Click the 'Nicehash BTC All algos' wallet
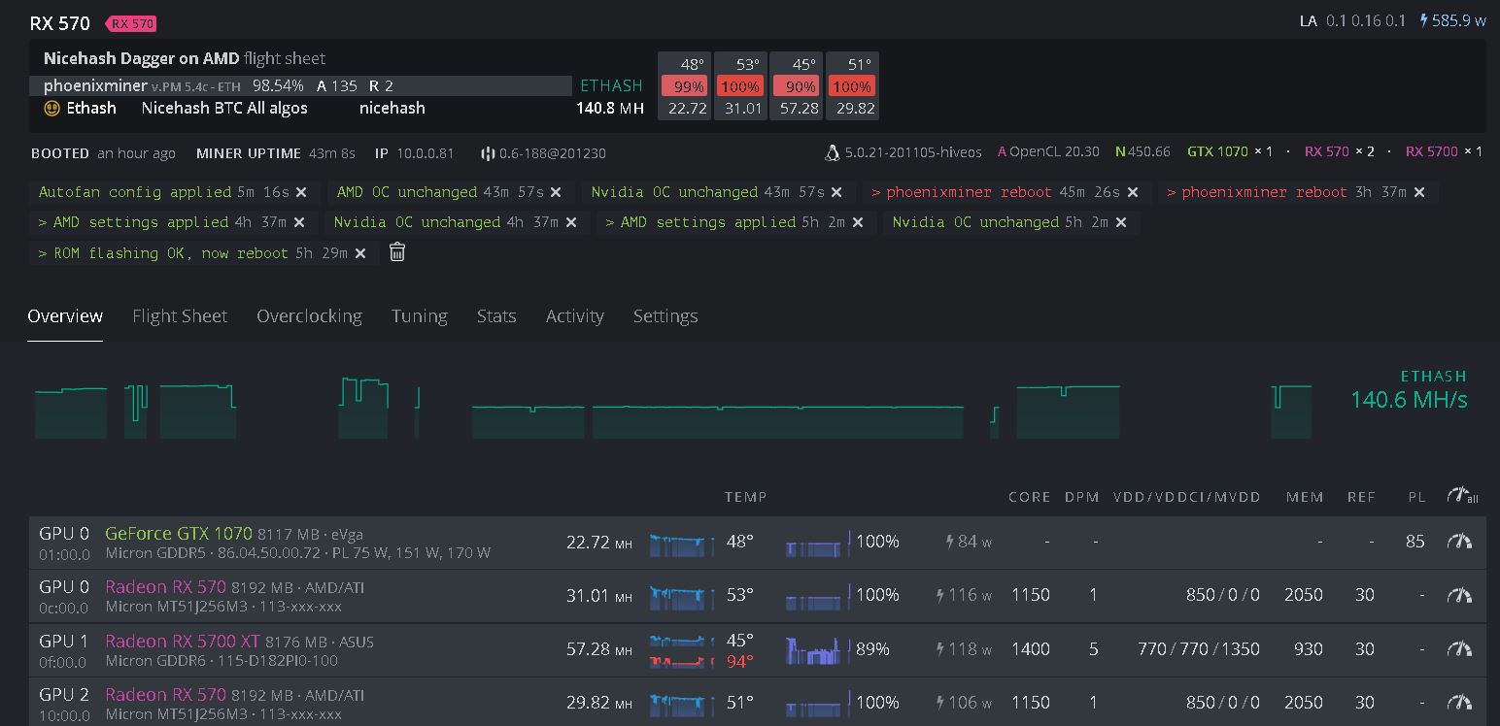 click(224, 109)
